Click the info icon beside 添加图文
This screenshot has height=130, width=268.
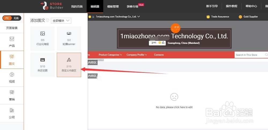(47, 20)
